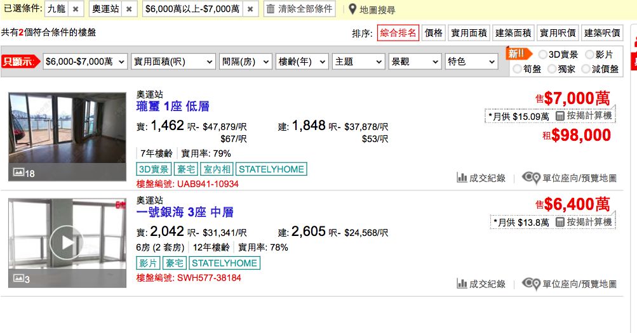Click the STATELYHOME tag on the 瓏璽 listing
This screenshot has height=333, width=637.
tap(271, 169)
